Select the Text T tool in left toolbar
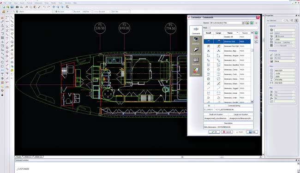This screenshot has width=300, height=173. tap(2, 74)
